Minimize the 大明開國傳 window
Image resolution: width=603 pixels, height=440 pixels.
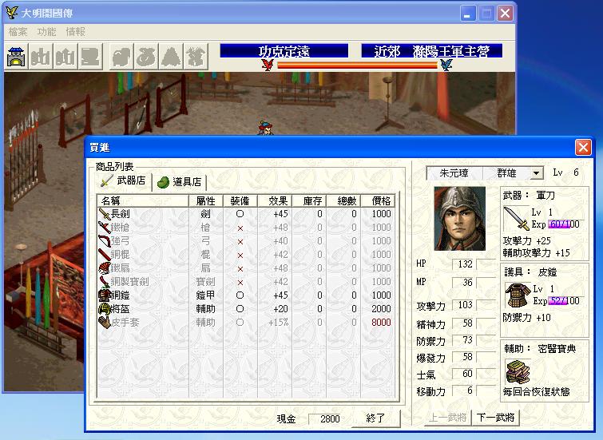468,14
